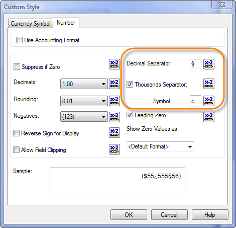Open the Rounding dropdown showing 0.01
The height and width of the screenshot is (228, 236).
click(x=84, y=101)
